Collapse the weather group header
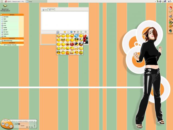 click(x=12, y=43)
